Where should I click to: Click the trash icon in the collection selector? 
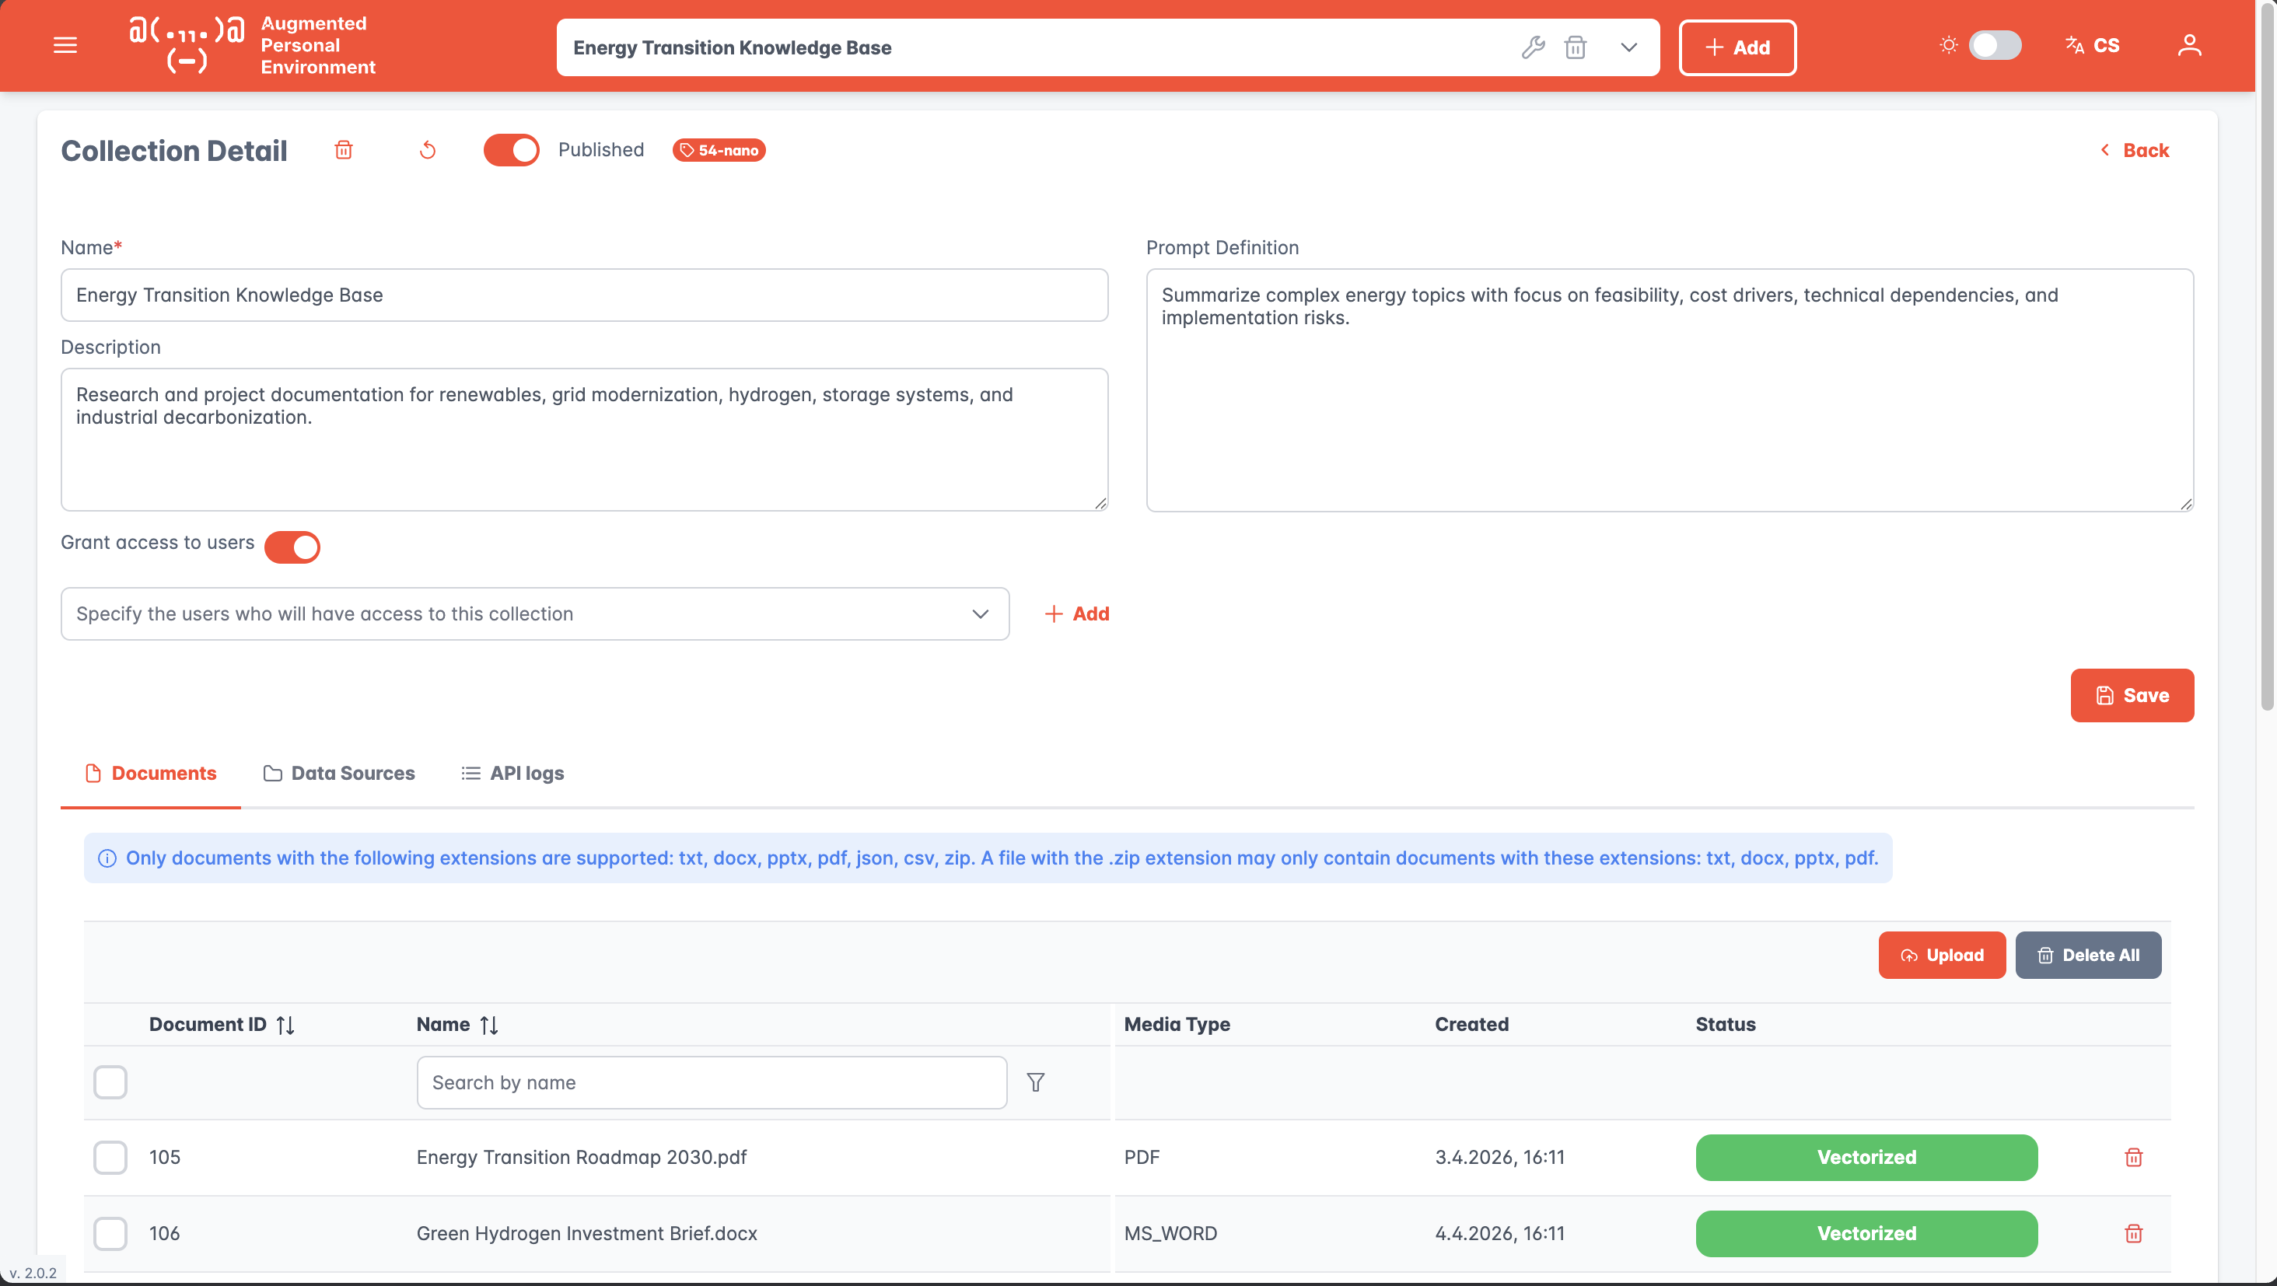pos(1576,47)
